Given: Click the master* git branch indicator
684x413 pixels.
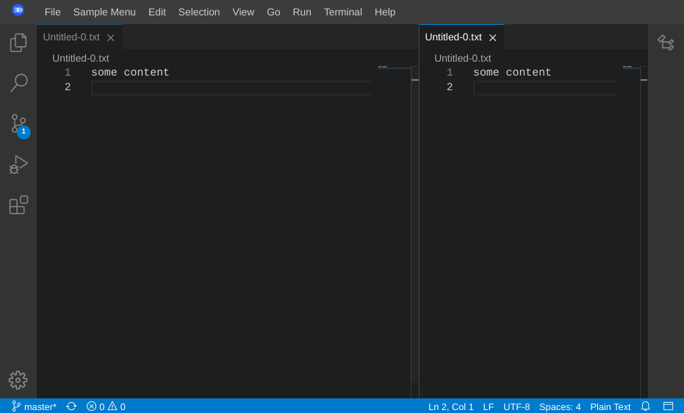Looking at the screenshot, I should (34, 406).
